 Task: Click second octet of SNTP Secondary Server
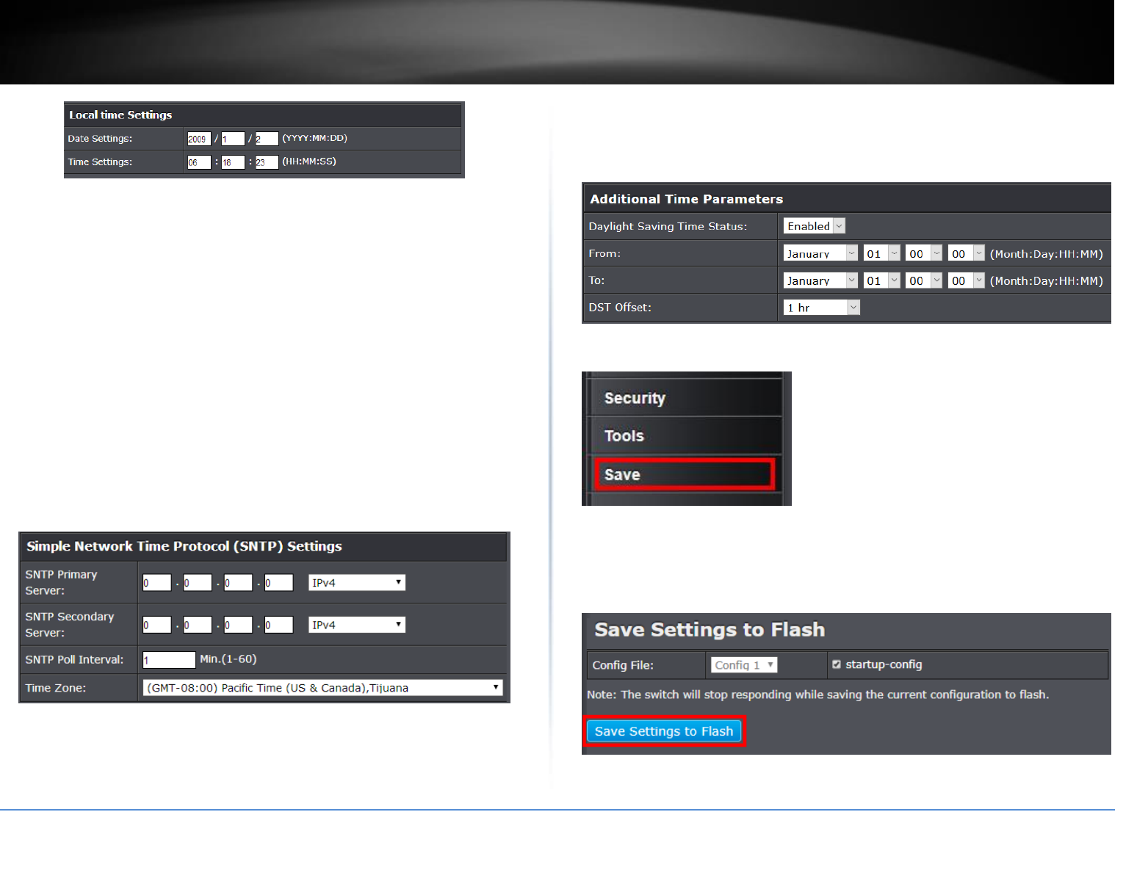pos(198,625)
